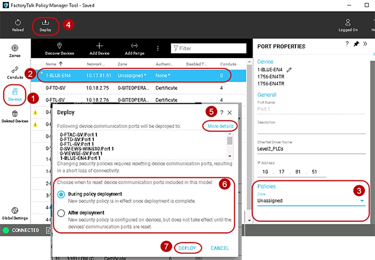Click the Conduits column header
The width and height of the screenshot is (375, 260).
(x=228, y=64)
